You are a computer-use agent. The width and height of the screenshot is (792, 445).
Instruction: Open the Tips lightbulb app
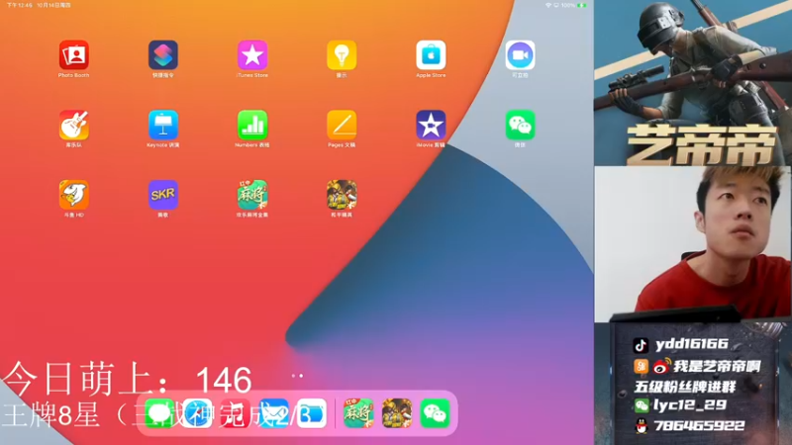point(342,54)
